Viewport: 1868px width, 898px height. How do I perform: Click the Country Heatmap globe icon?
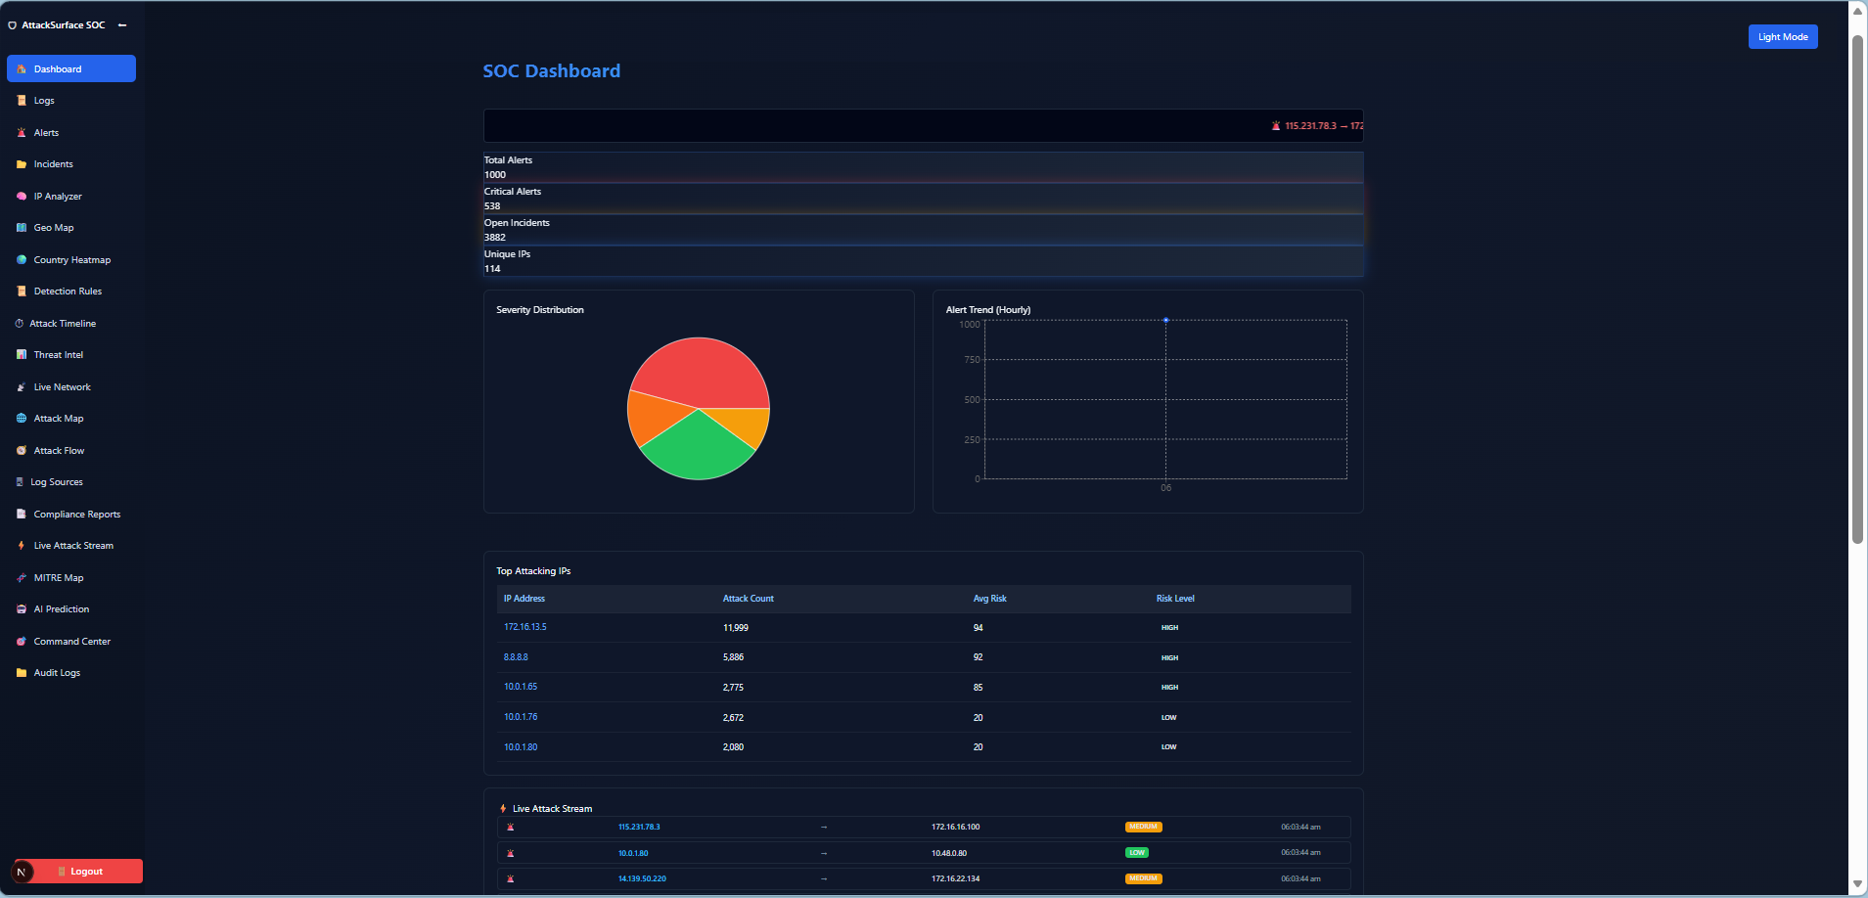pos(22,260)
